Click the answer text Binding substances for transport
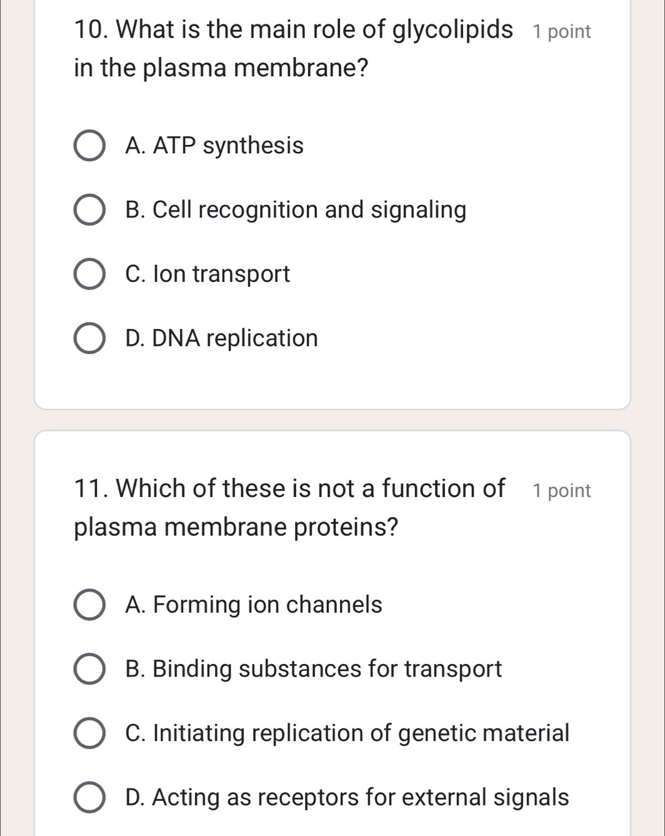Screen dimensions: 665x836 tap(312, 669)
